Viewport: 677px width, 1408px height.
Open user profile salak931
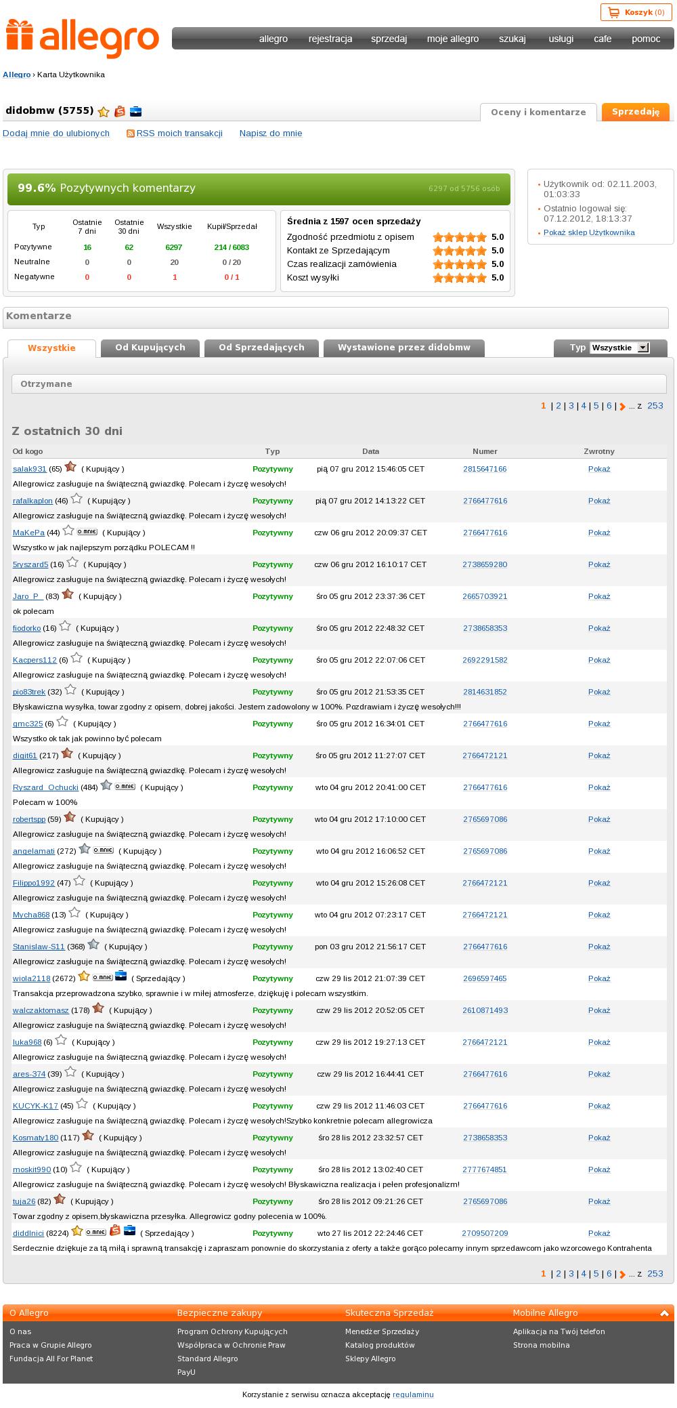[x=30, y=469]
